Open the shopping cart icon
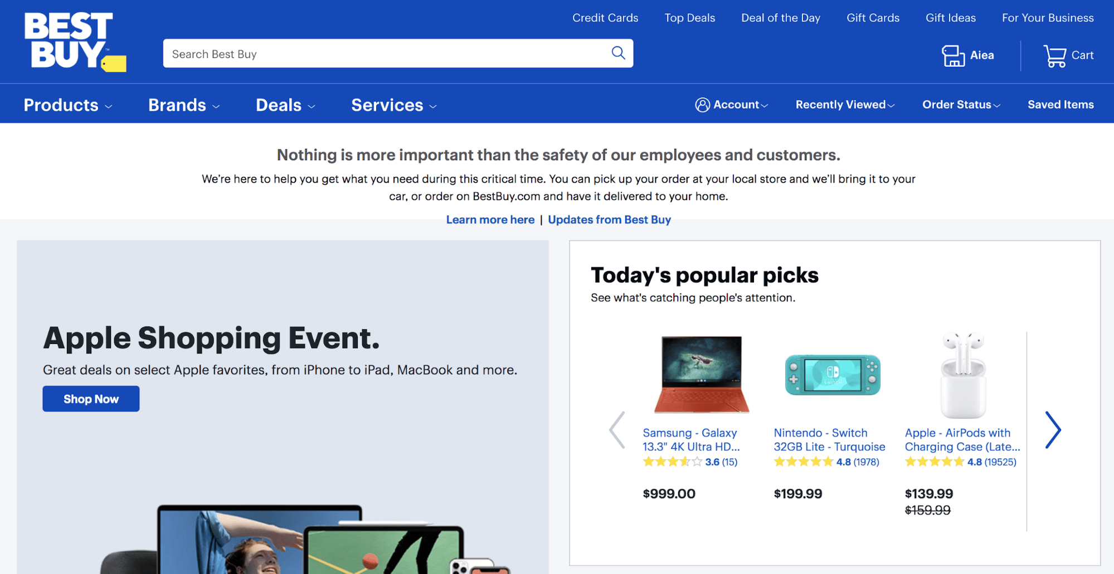The image size is (1114, 574). 1054,56
